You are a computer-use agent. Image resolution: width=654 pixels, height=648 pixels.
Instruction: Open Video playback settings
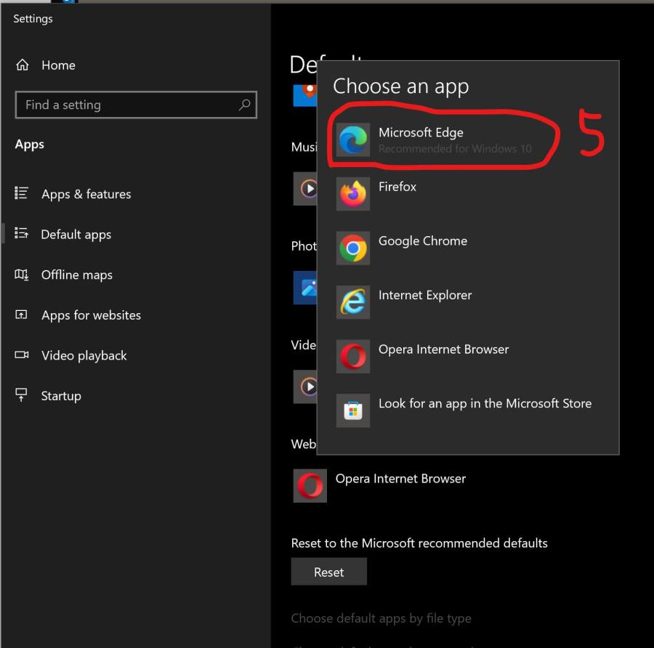click(84, 355)
